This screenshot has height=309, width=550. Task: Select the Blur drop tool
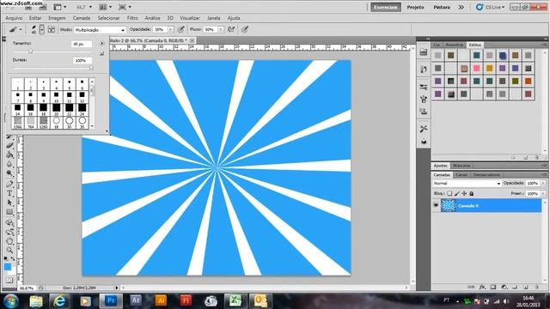[9, 164]
